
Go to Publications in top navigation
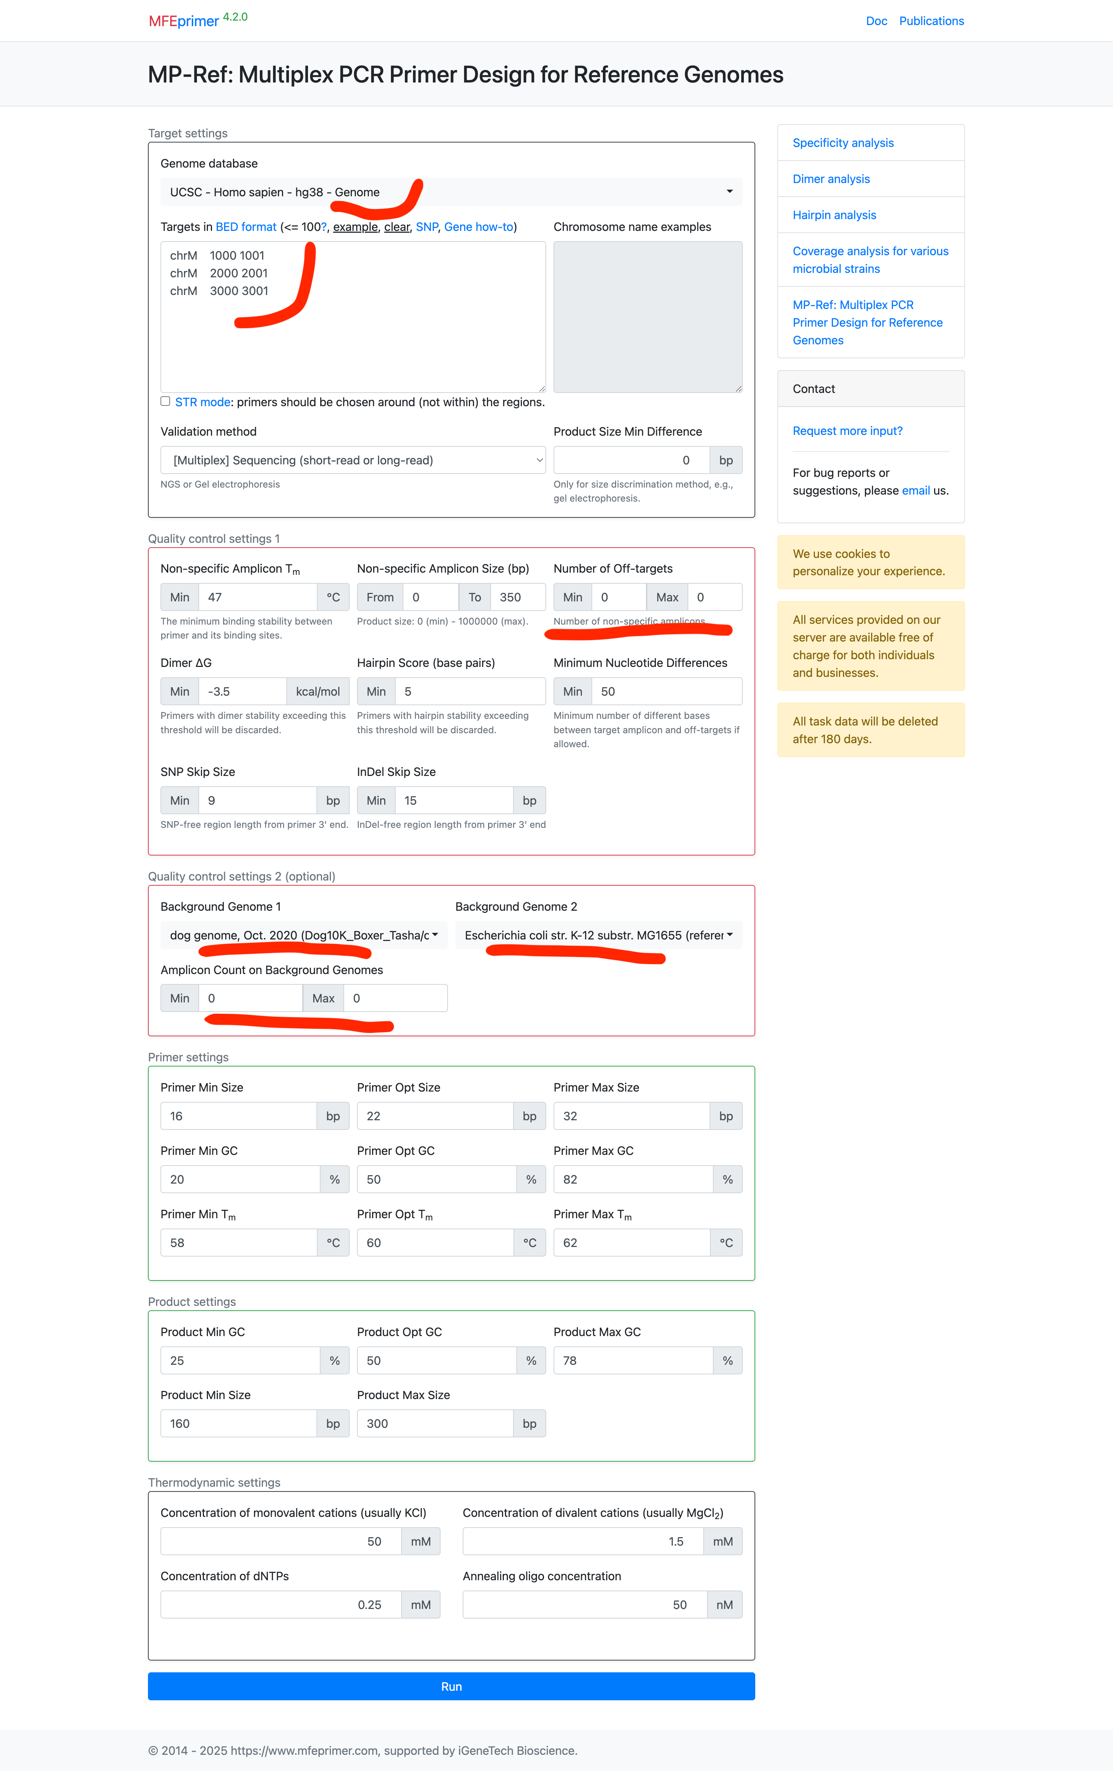(931, 21)
